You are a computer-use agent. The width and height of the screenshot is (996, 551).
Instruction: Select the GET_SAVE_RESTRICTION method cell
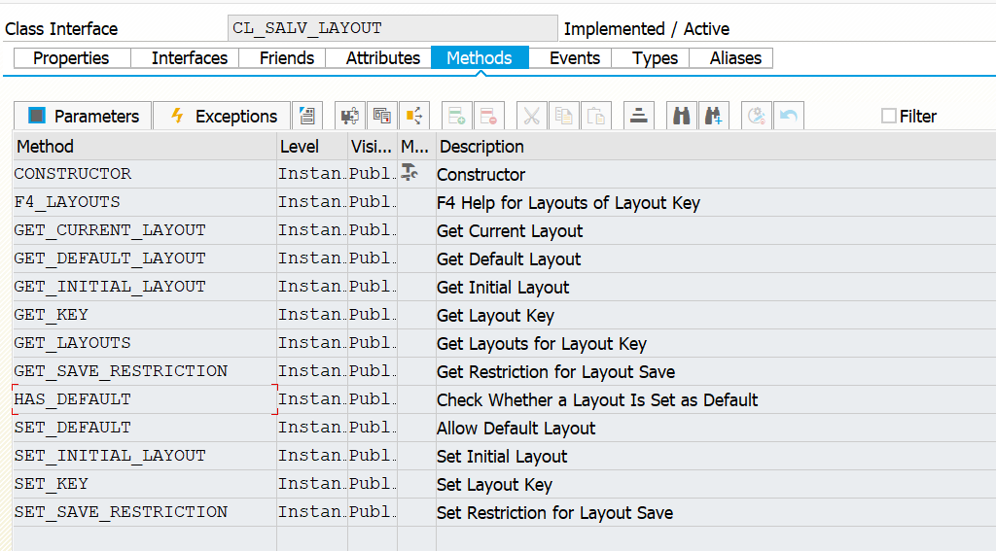coord(145,371)
